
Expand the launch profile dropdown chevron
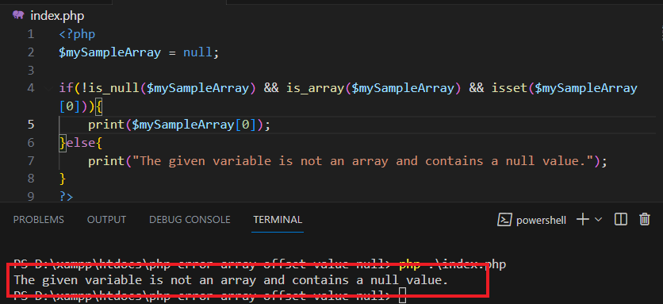(598, 219)
